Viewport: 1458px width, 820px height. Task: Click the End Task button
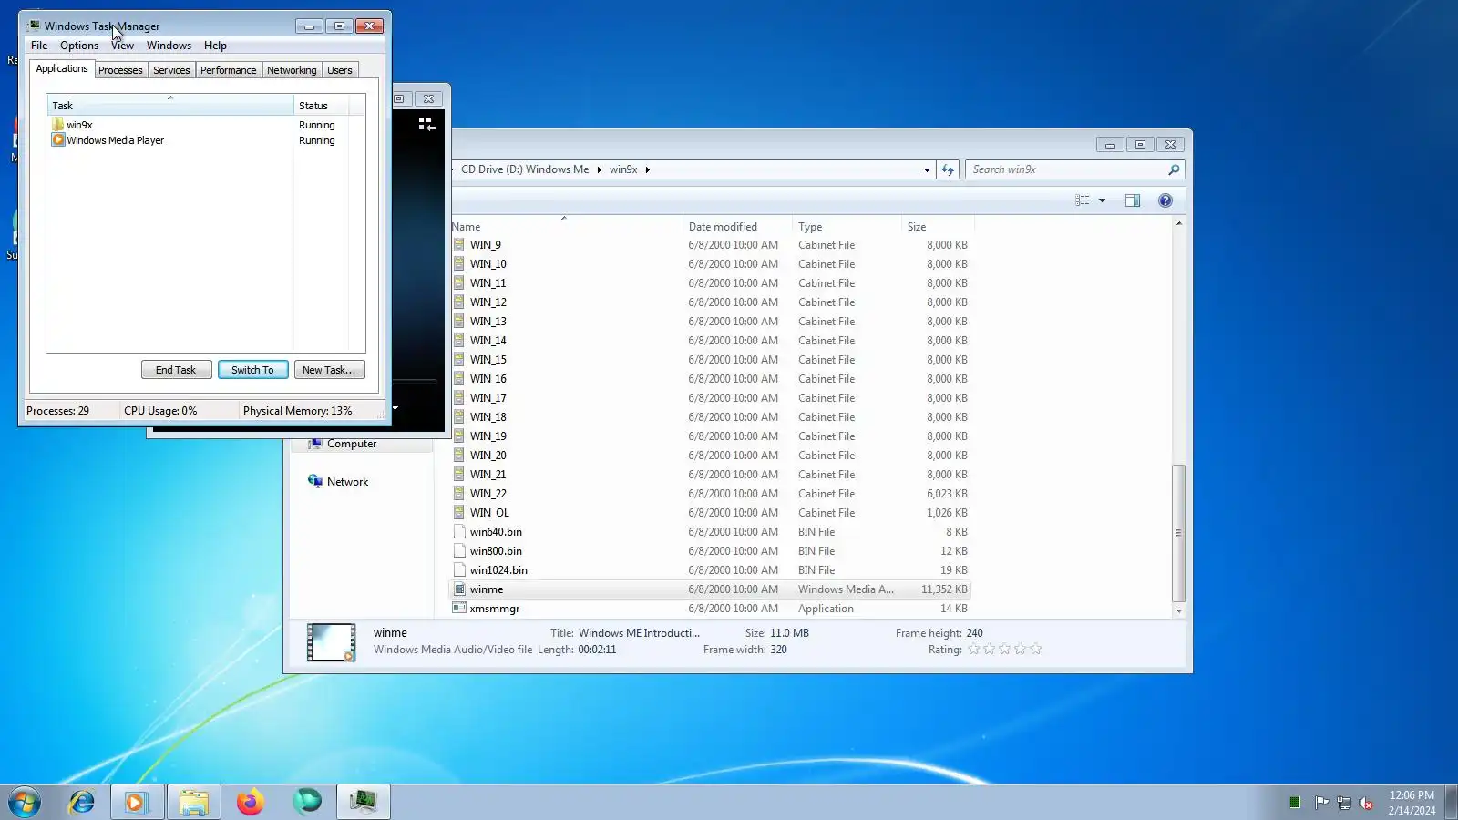176,370
